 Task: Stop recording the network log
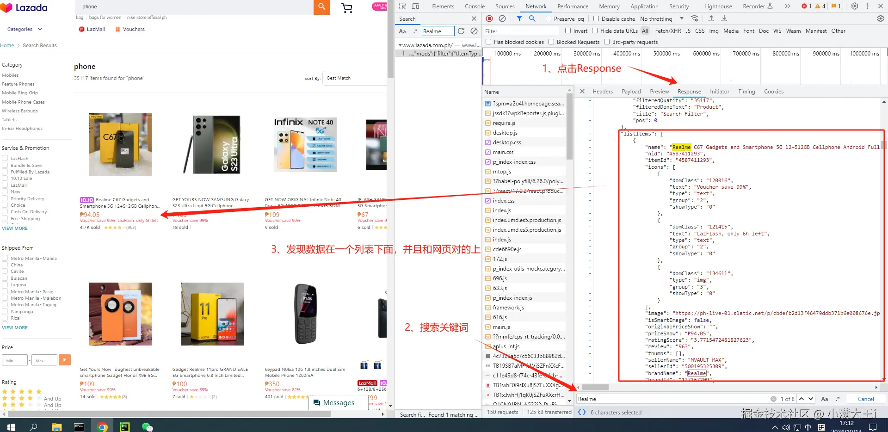(489, 19)
